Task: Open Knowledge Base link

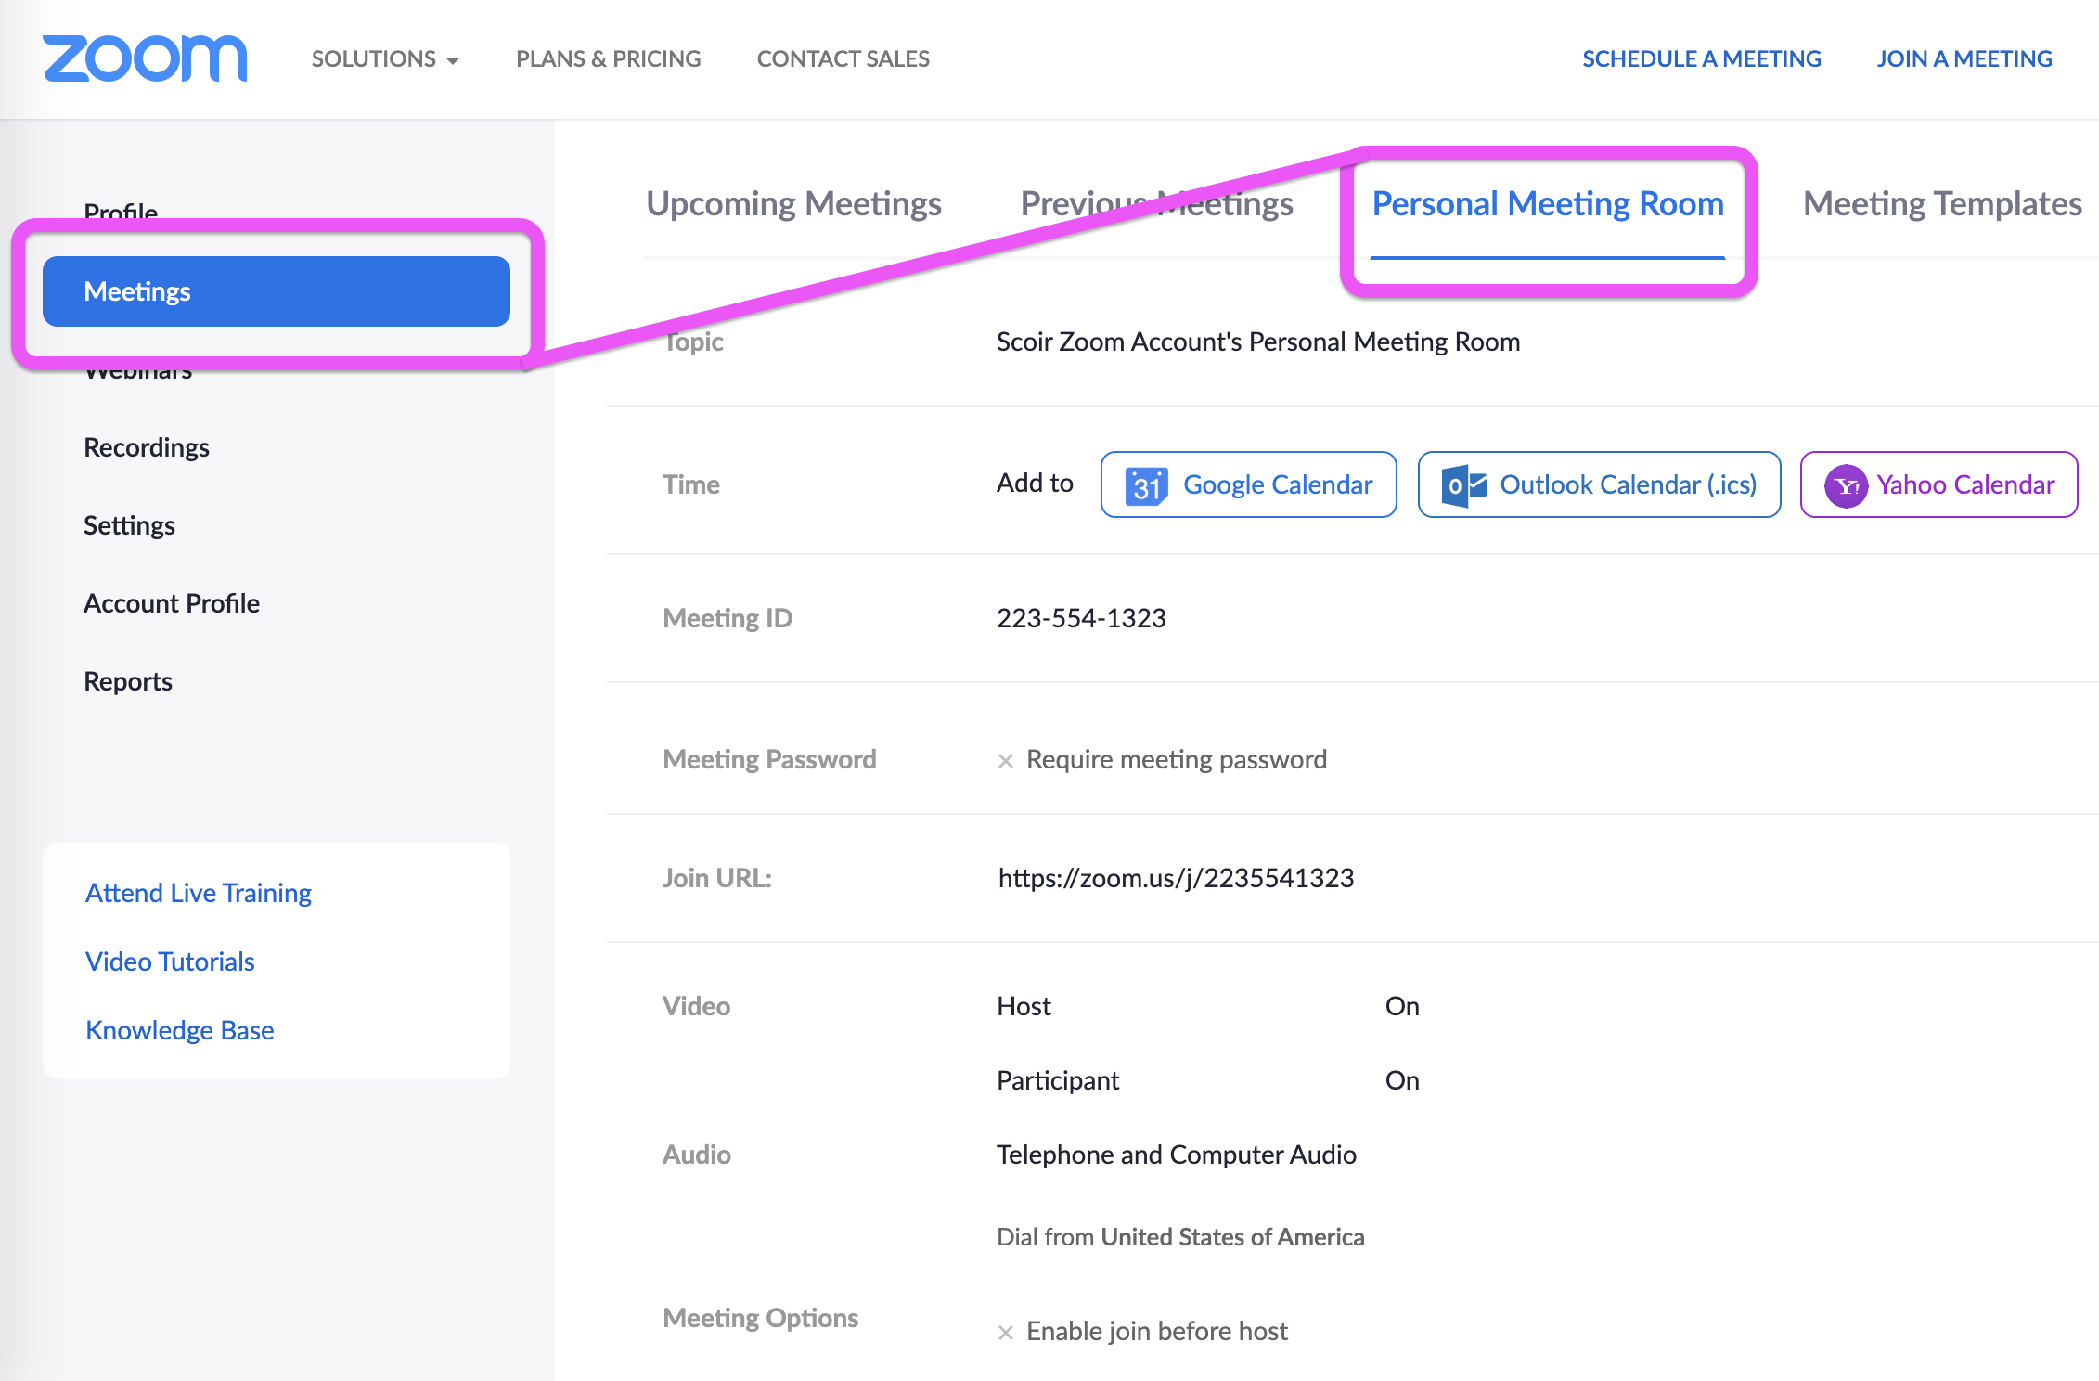Action: tap(180, 1030)
